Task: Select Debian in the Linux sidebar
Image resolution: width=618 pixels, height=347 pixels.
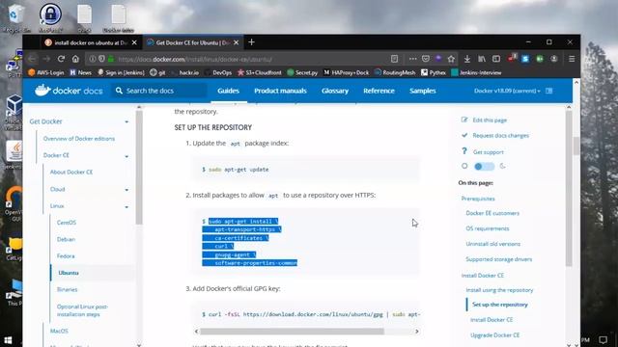Action: pos(66,239)
